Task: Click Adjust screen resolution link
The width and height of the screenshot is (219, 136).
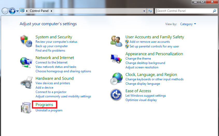Action: pos(142,67)
